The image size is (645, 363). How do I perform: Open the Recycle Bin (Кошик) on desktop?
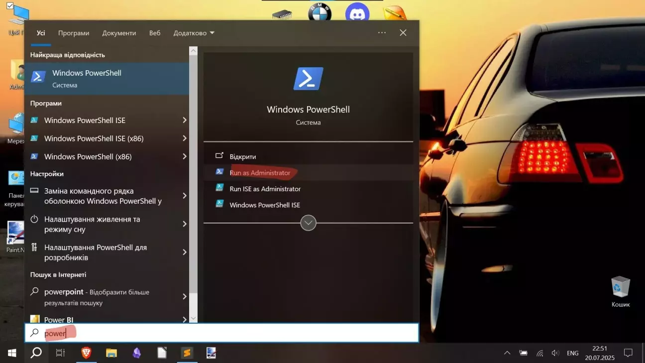click(621, 292)
